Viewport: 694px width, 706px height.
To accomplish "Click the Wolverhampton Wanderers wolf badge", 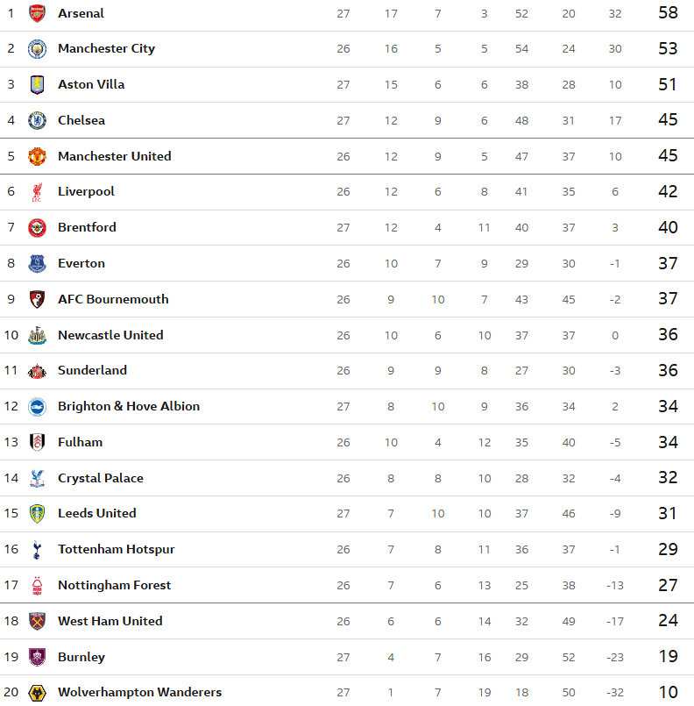I will point(37,693).
